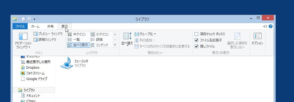The height and width of the screenshot is (102, 294).
Task: Click 選択した項目を表示しない button
Action: pyautogui.click(x=237, y=41)
